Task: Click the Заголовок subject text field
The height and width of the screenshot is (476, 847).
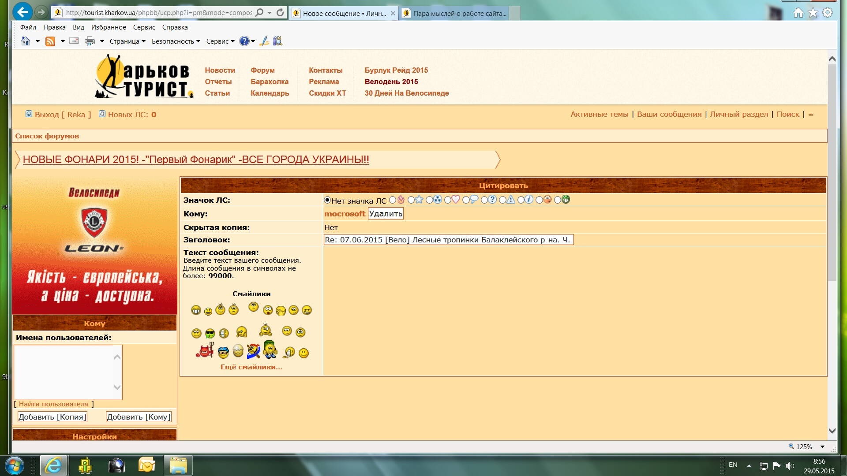Action: coord(448,240)
